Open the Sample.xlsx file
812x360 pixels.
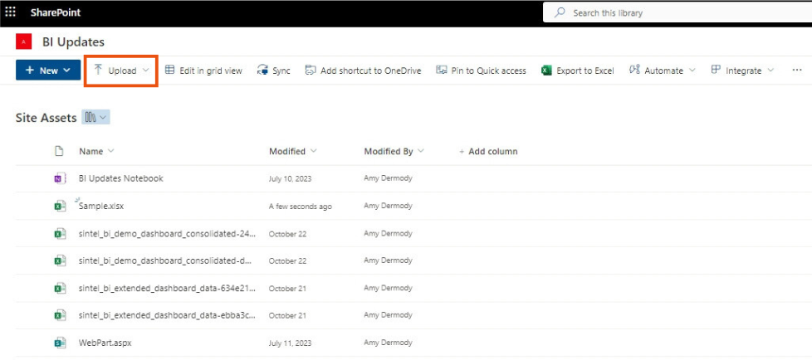coord(101,206)
